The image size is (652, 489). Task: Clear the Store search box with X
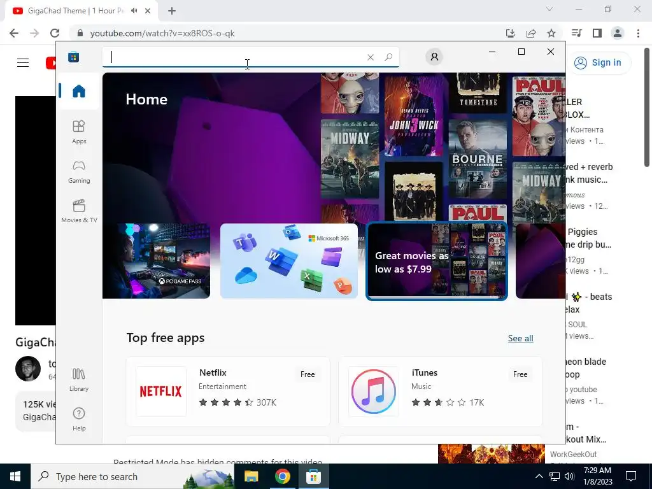point(371,57)
